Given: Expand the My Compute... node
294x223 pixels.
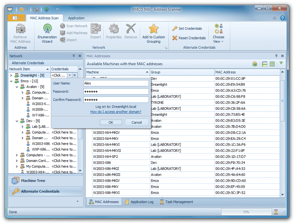Looking at the screenshot, I should 17,166.
